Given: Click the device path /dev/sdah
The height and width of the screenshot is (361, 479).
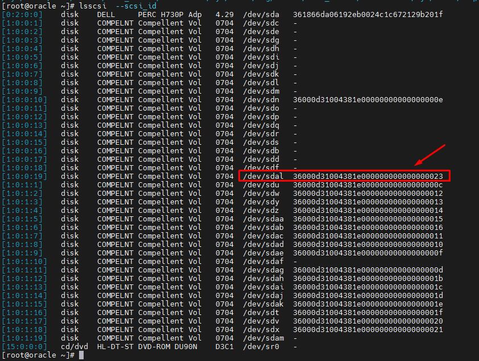Looking at the screenshot, I should click(263, 279).
